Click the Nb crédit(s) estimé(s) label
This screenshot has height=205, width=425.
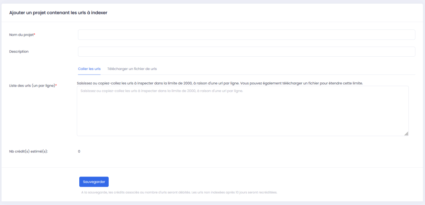point(29,151)
